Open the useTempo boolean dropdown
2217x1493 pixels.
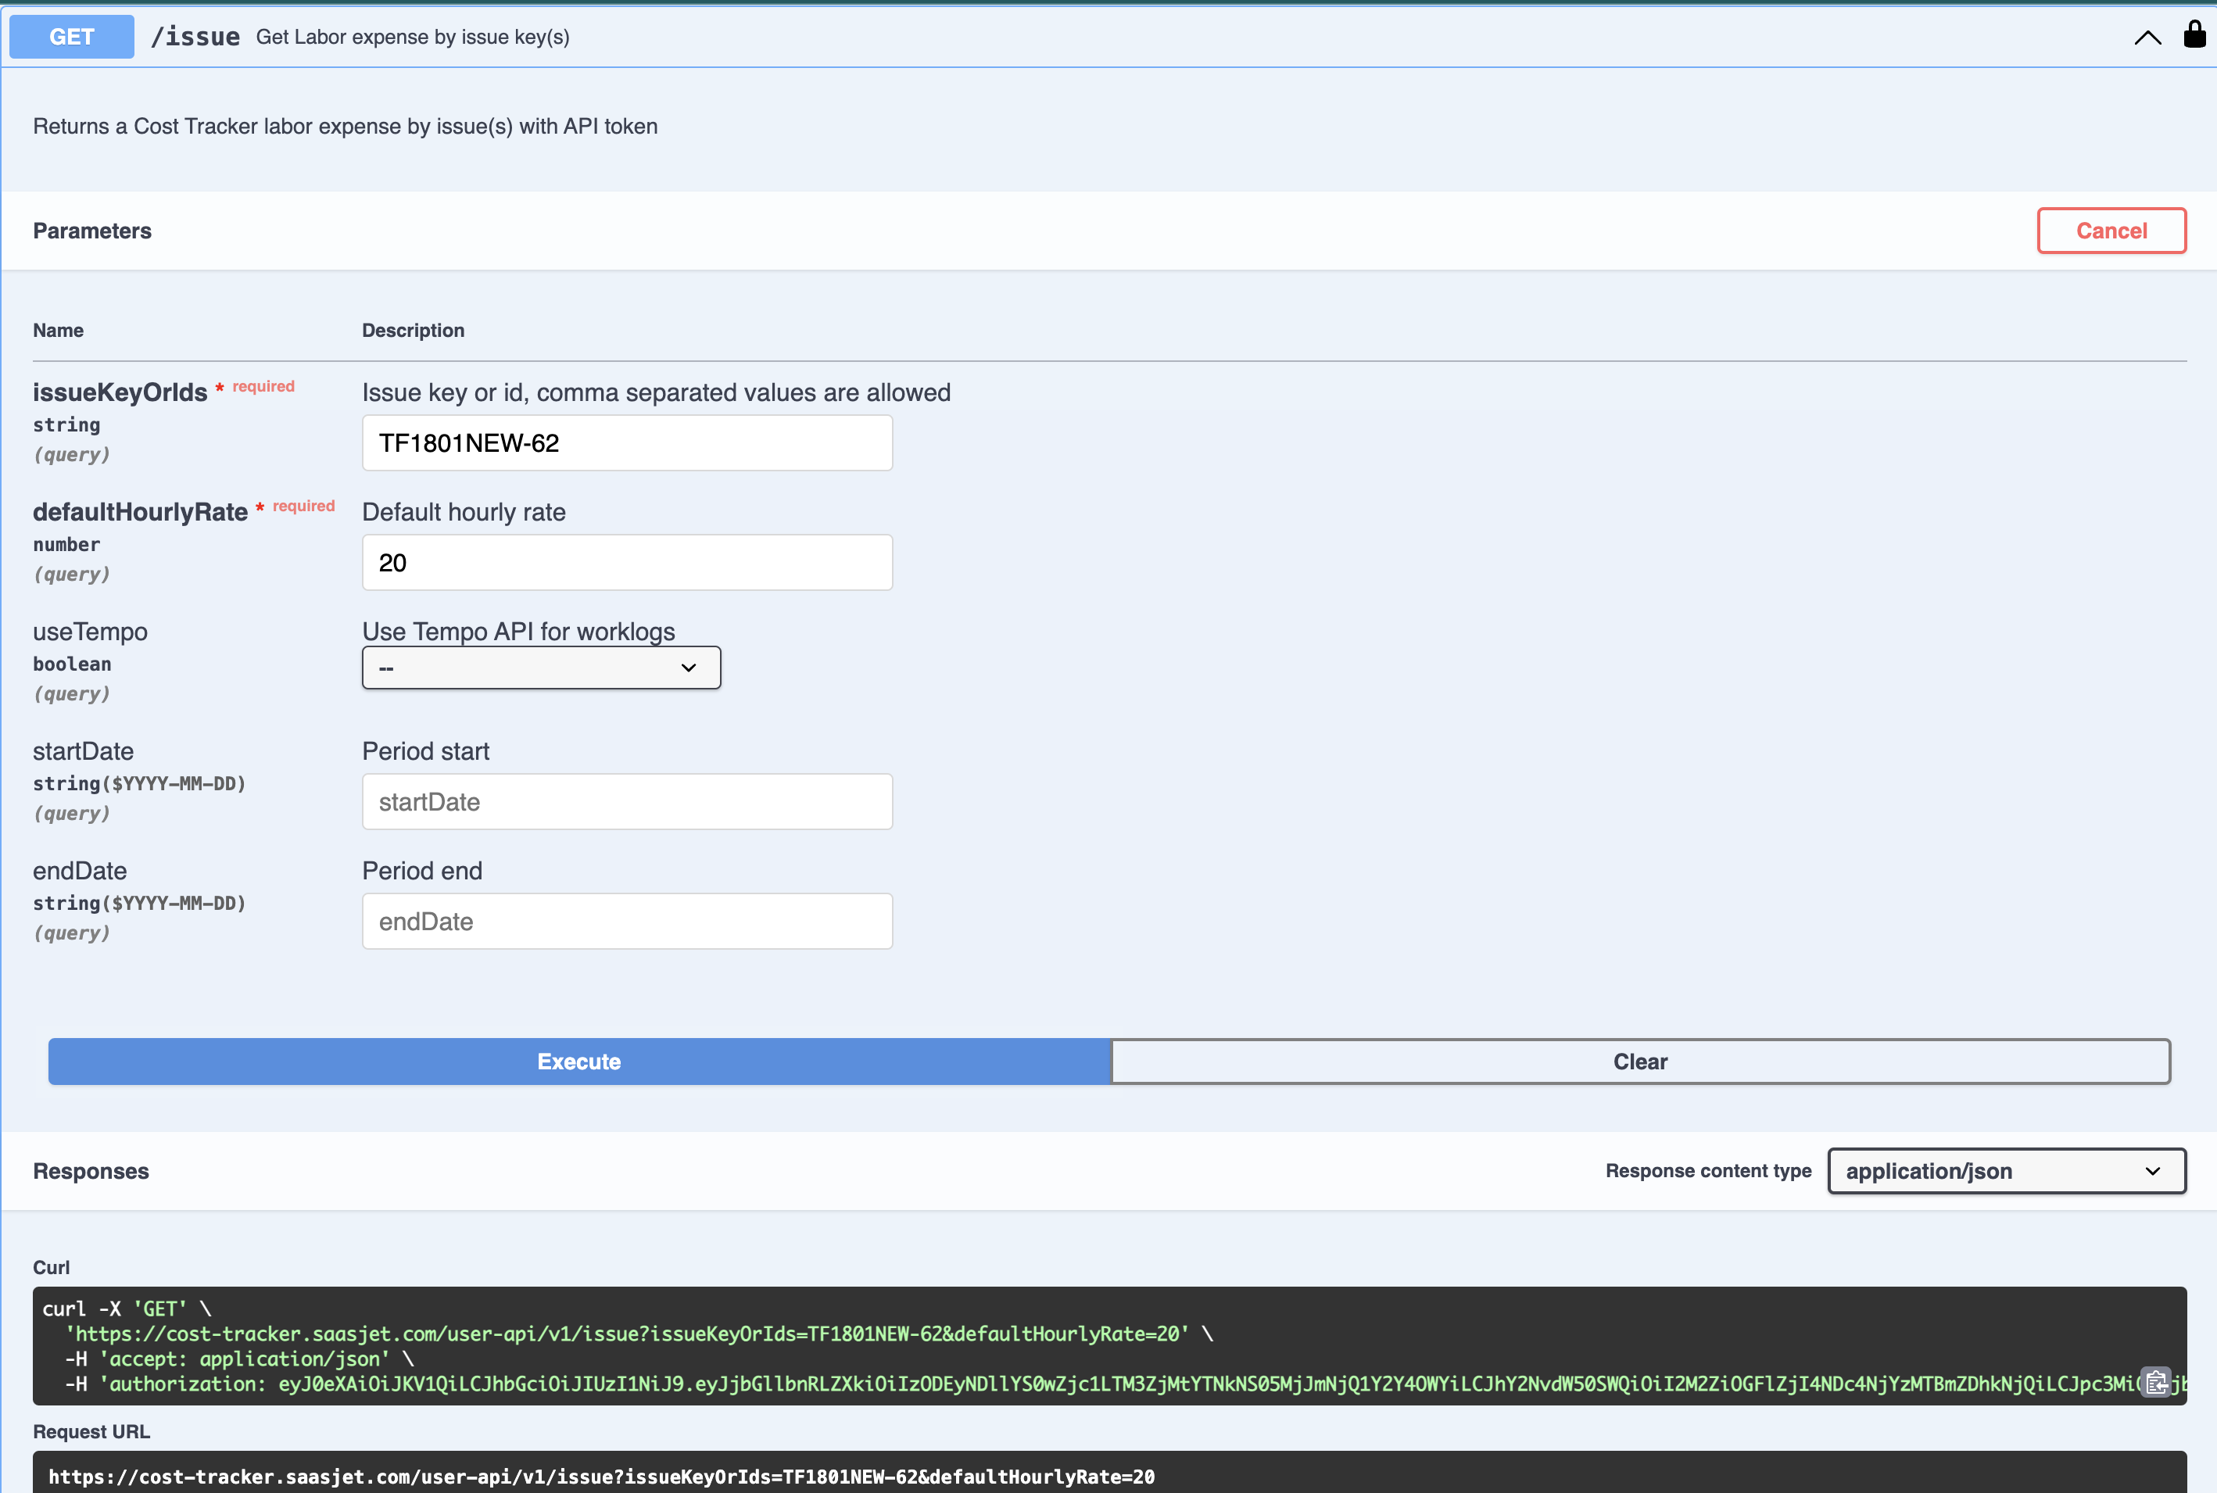point(541,668)
